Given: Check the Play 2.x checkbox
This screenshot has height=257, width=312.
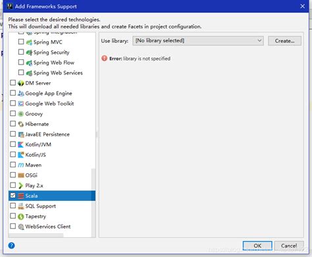Looking at the screenshot, I should [x=13, y=185].
